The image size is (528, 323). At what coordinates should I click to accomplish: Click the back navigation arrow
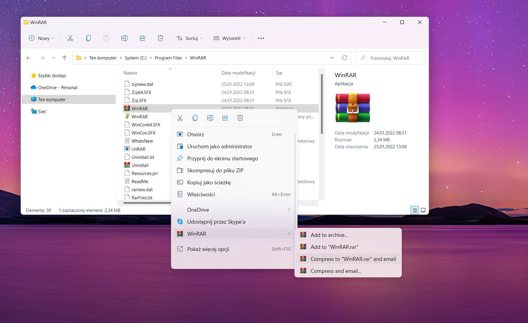click(x=29, y=58)
